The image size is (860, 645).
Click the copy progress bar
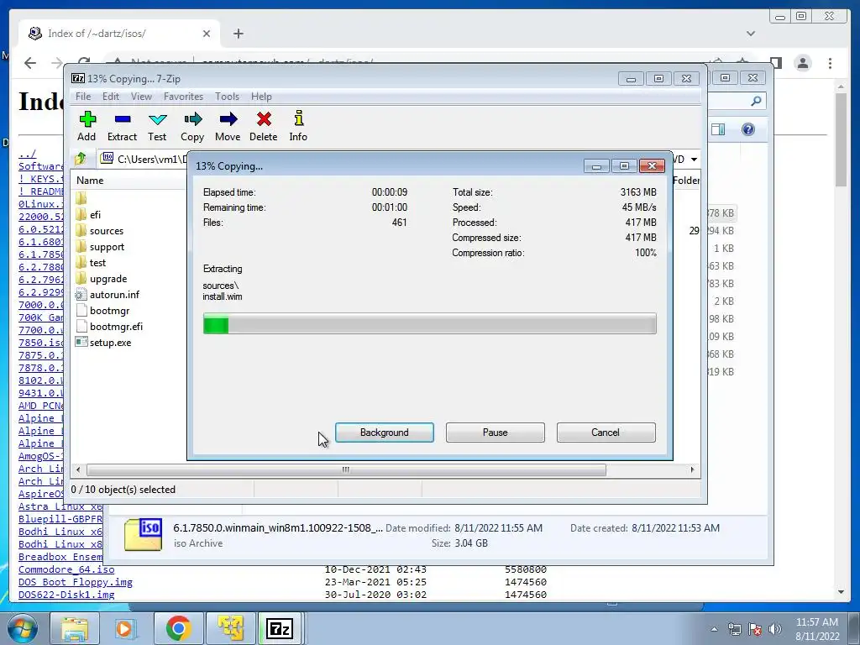tap(429, 323)
